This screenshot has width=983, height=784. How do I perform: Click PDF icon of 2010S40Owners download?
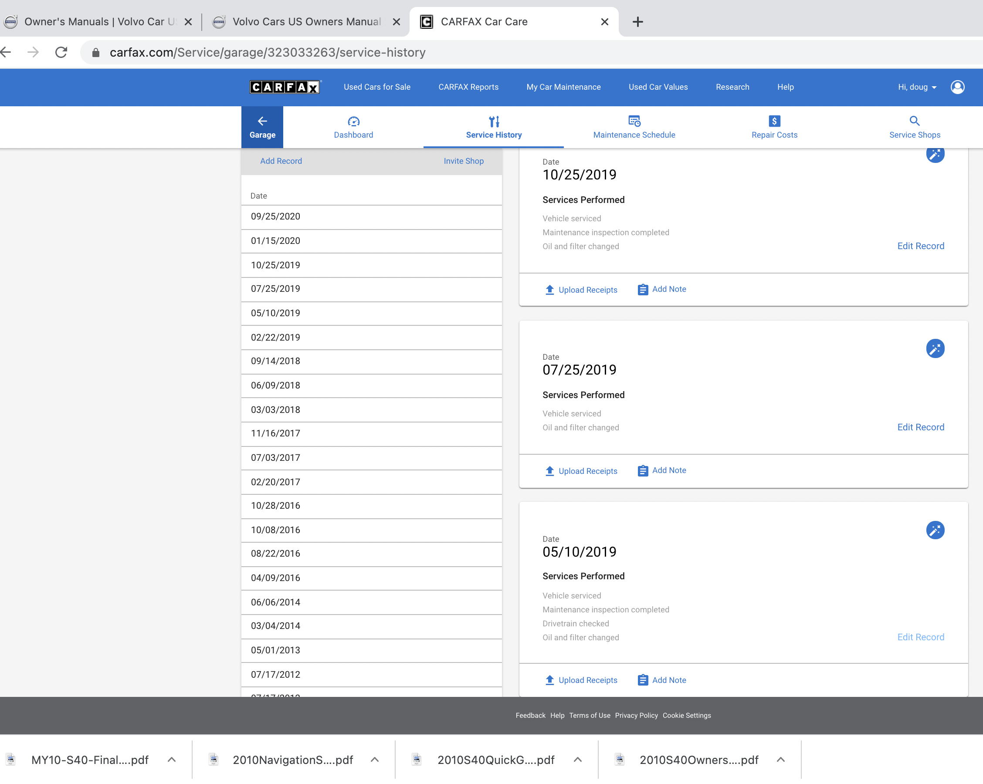pyautogui.click(x=619, y=759)
